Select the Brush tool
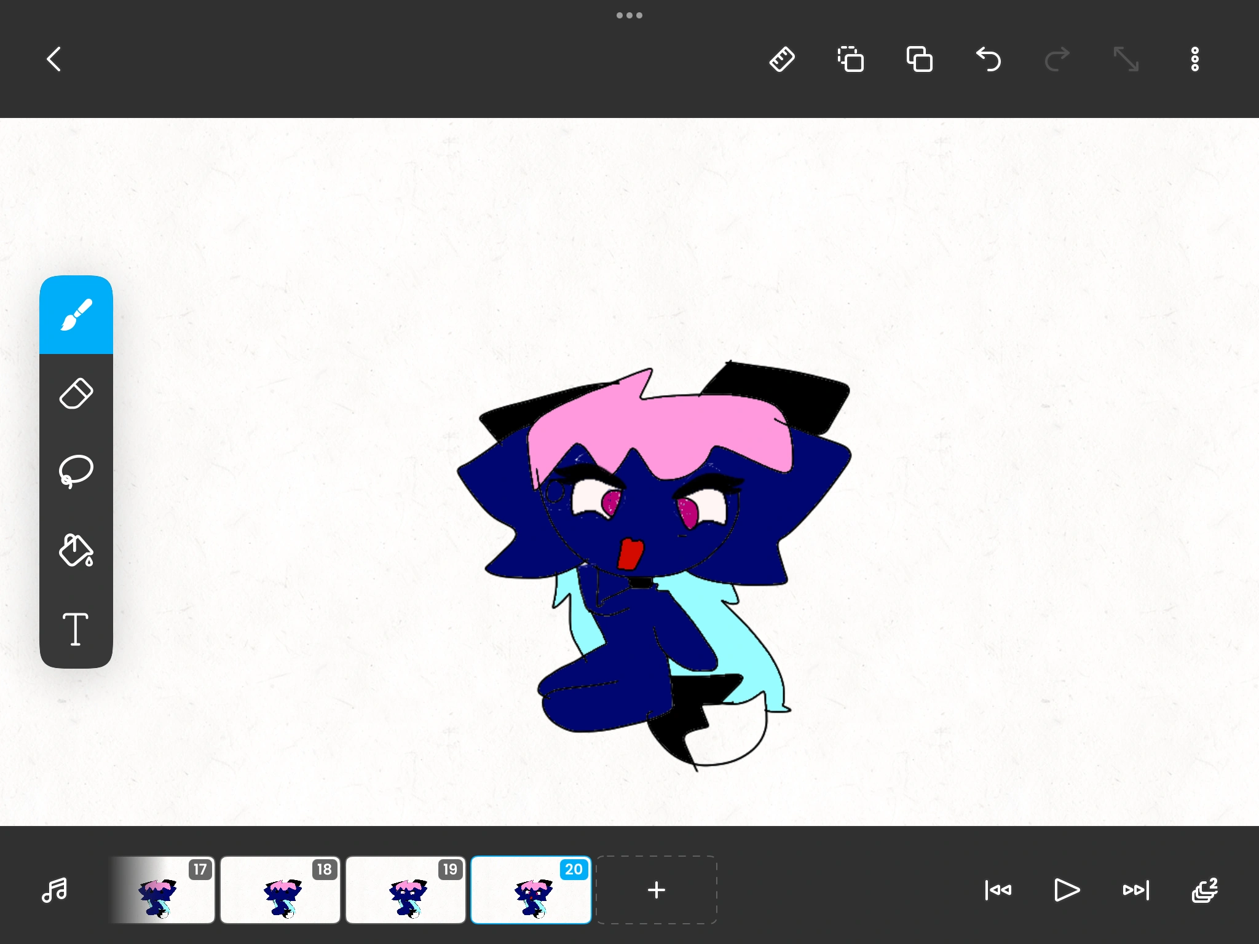Screen dimensions: 1259x944 coord(76,315)
